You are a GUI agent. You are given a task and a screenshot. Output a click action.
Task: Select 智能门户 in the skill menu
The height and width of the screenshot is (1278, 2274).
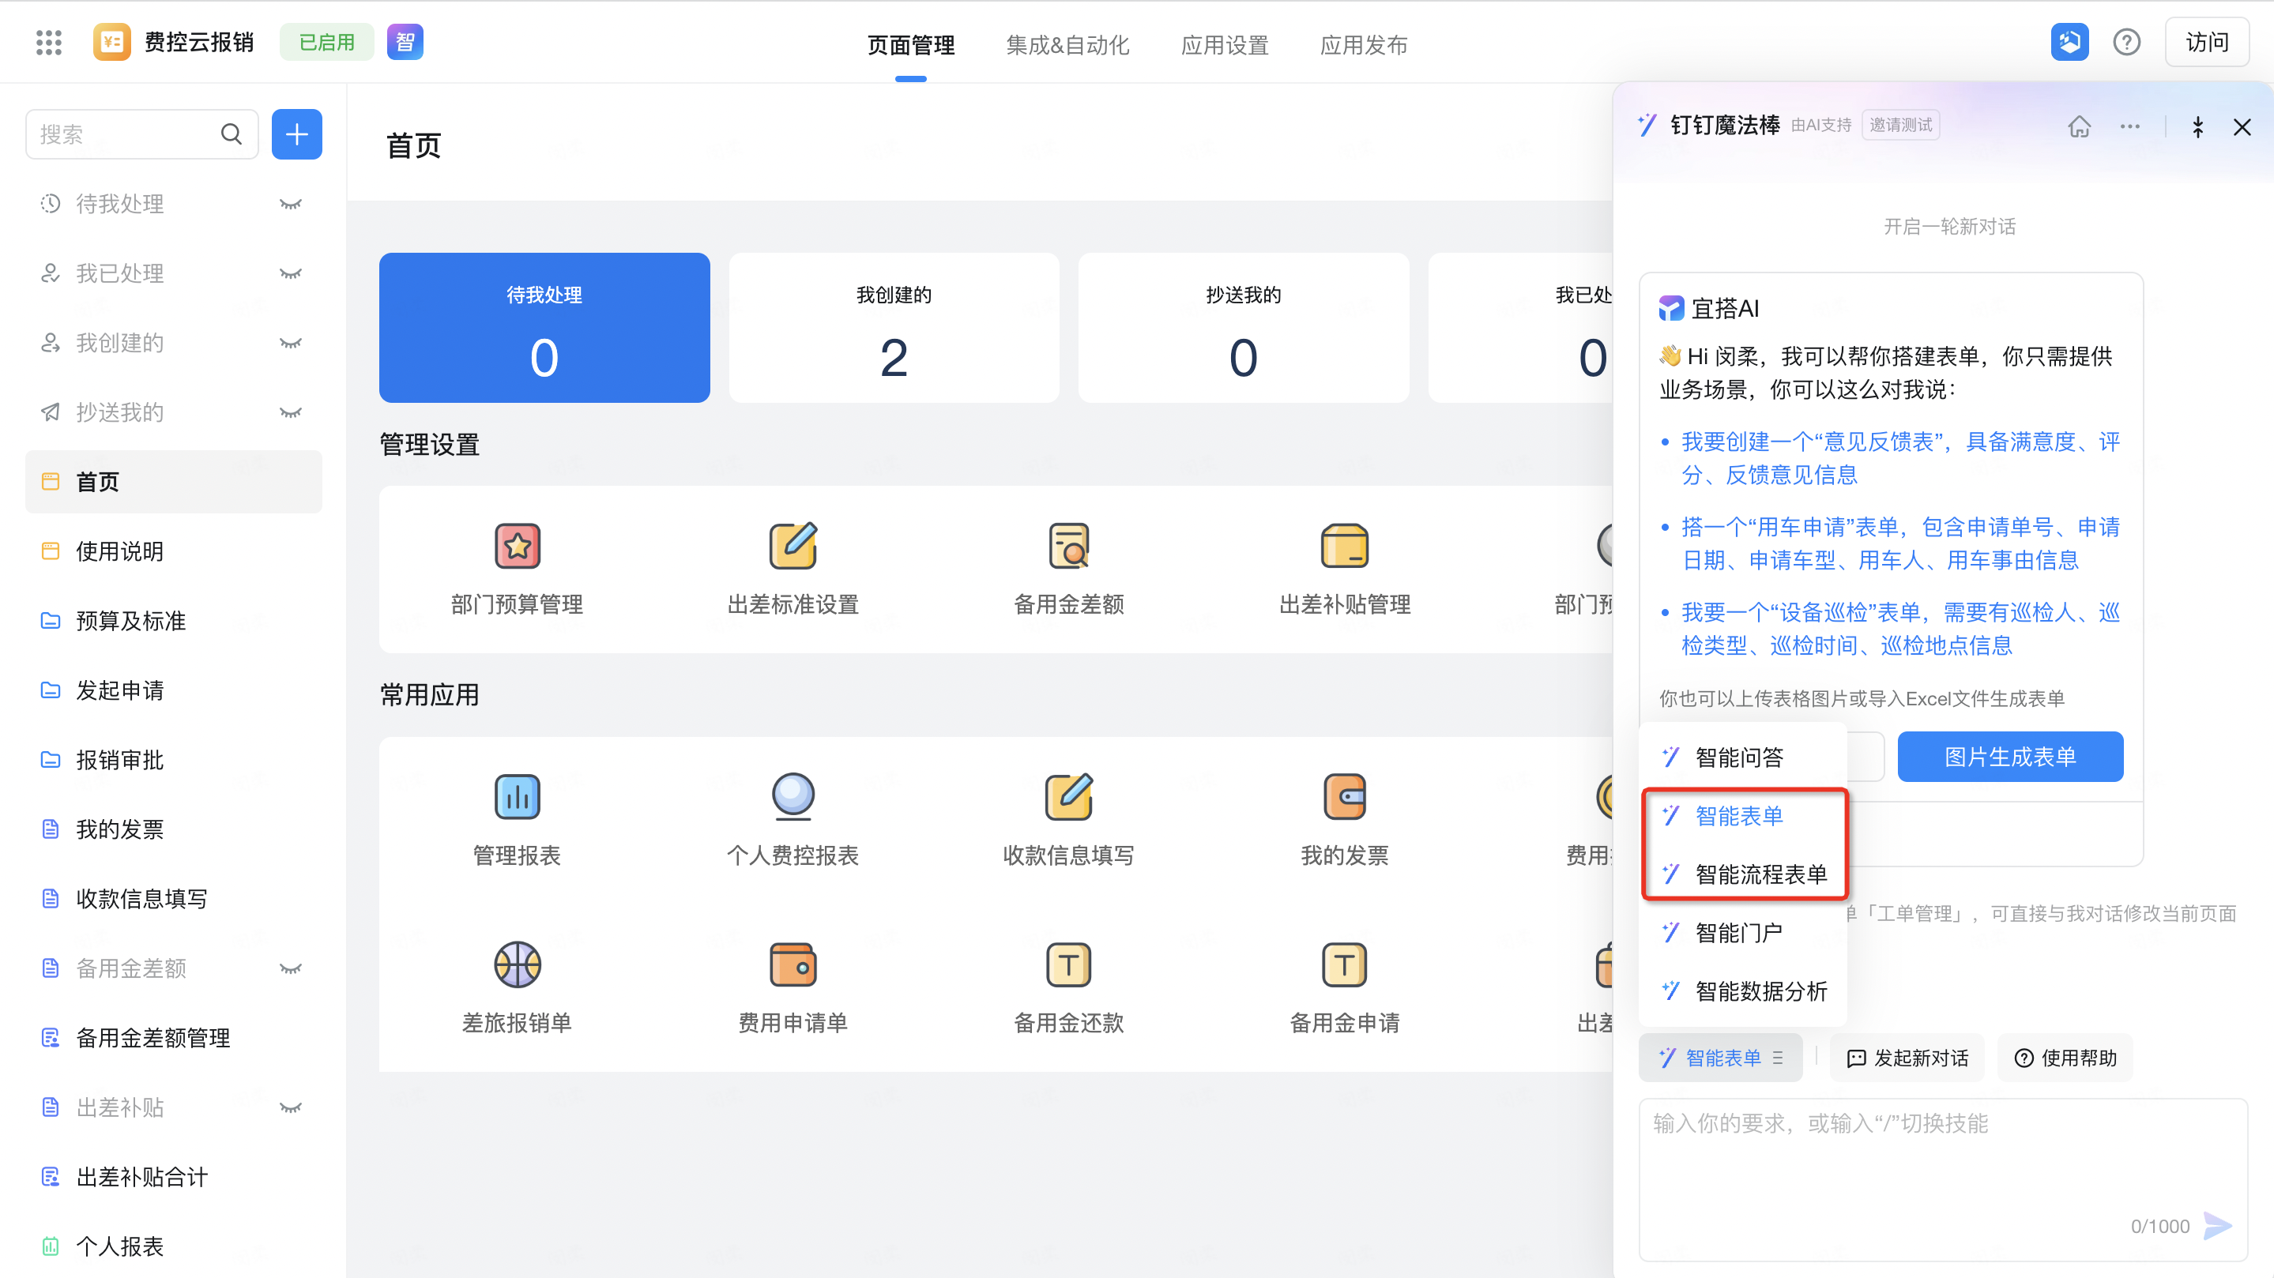[1742, 933]
